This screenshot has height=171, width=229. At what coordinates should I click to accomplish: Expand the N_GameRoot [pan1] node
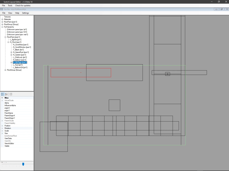tap(11, 52)
